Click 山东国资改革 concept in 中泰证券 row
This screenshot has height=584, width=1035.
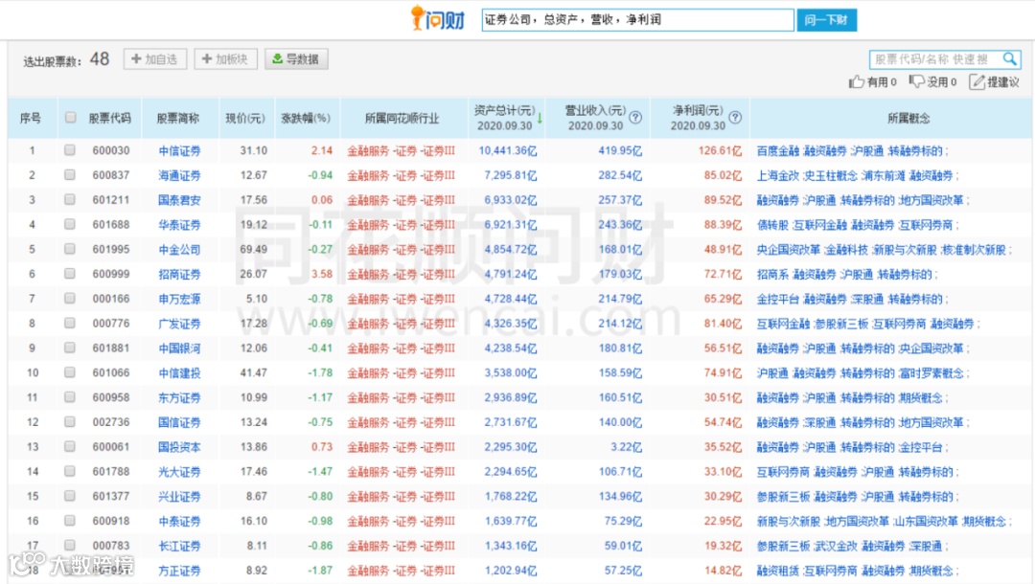926,522
